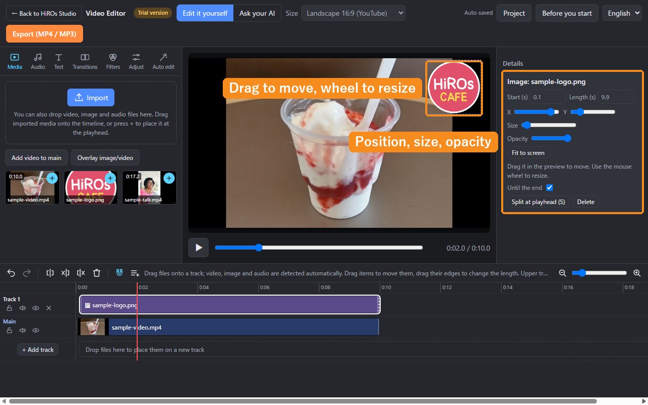The width and height of the screenshot is (648, 405).
Task: Click the Import button
Action: (x=91, y=98)
